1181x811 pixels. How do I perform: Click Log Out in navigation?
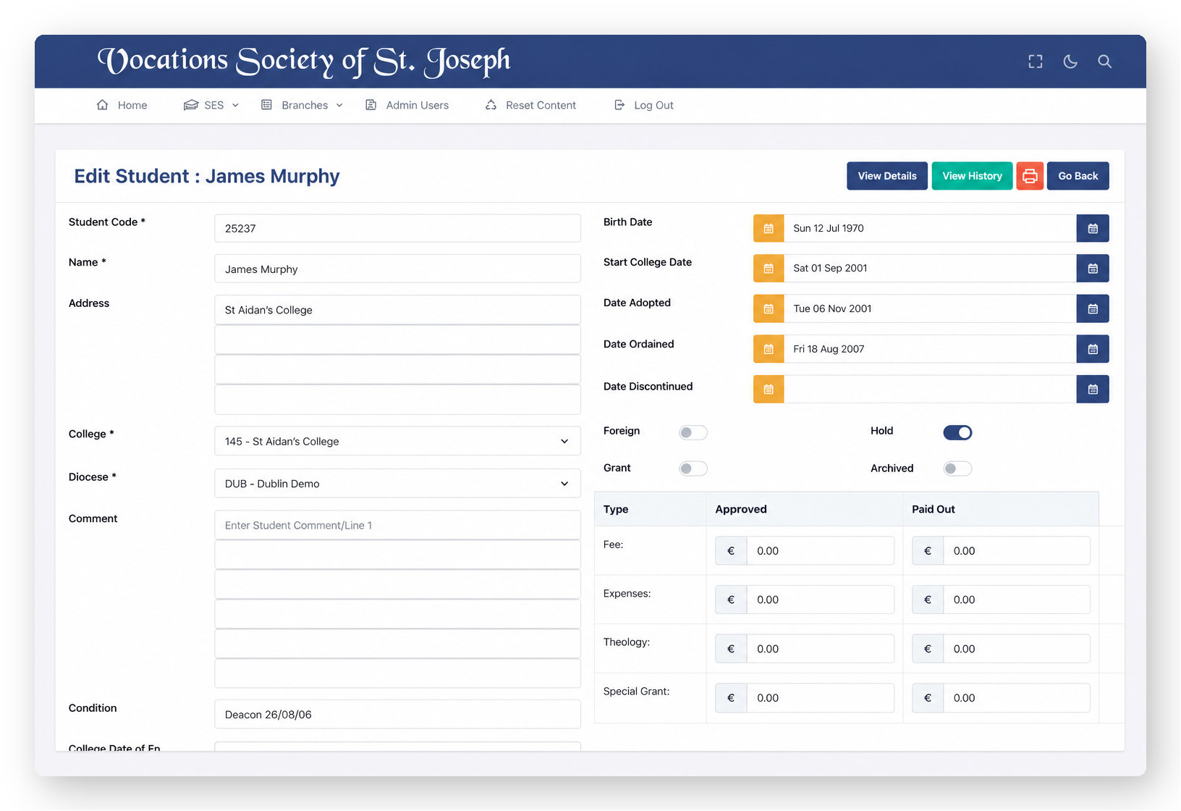(653, 105)
